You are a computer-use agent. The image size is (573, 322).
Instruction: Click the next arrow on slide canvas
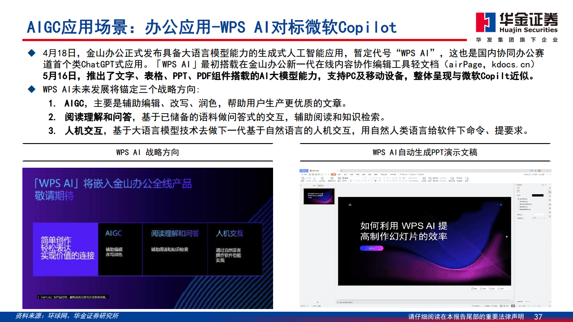click(x=501, y=205)
